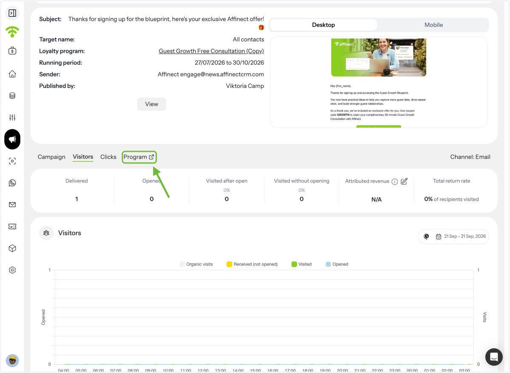This screenshot has height=373, width=510.
Task: Edit attributed revenue with pencil icon
Action: (x=404, y=181)
